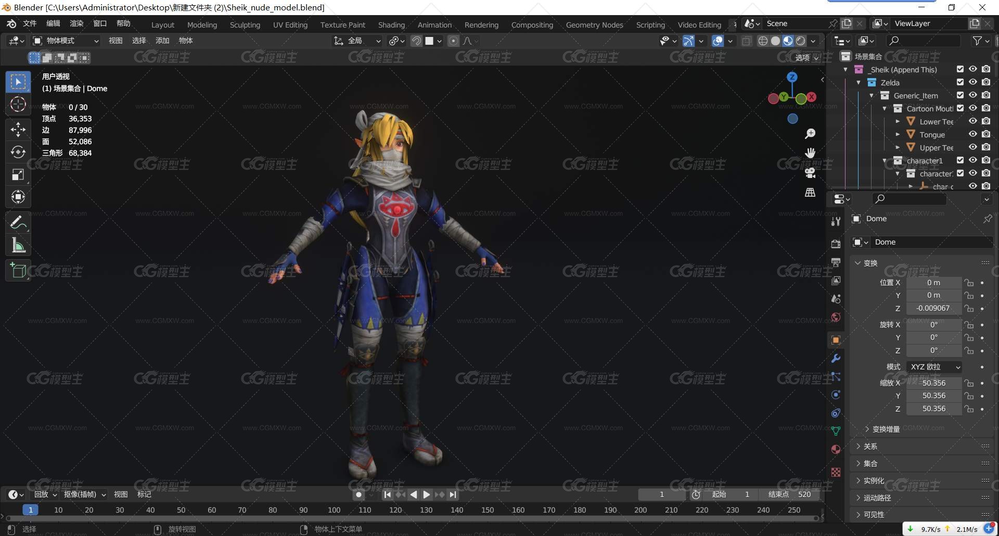Open the Render properties tab
The image size is (999, 536).
click(836, 244)
